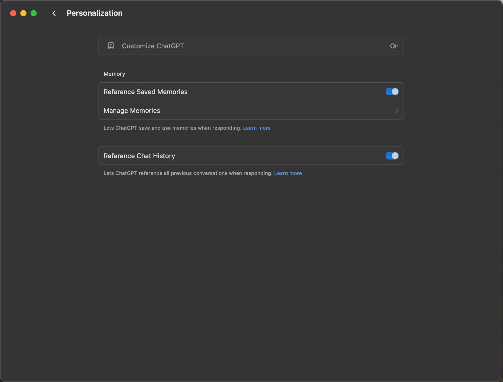Expand Manage Memories via right chevron
This screenshot has height=382, width=503.
(397, 110)
